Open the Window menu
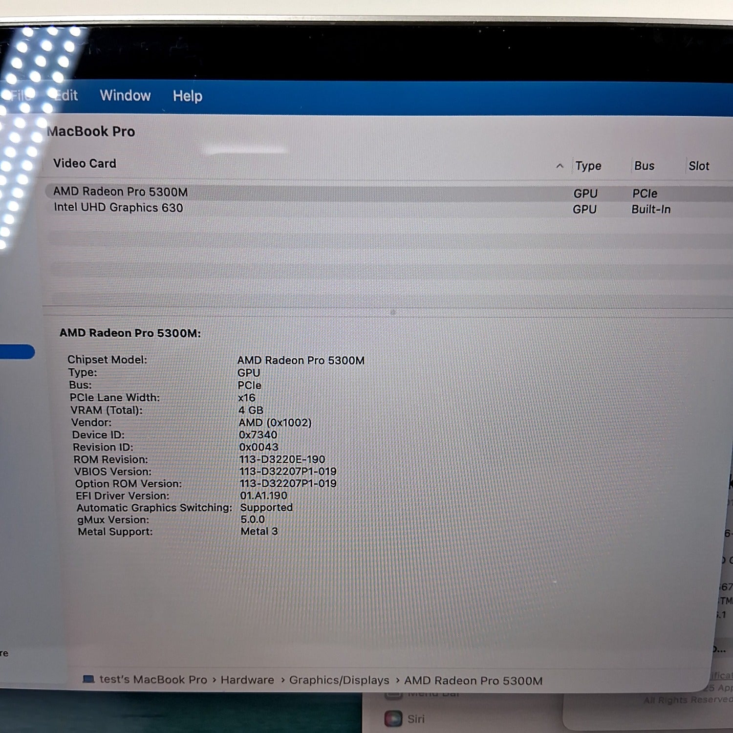 [x=125, y=95]
